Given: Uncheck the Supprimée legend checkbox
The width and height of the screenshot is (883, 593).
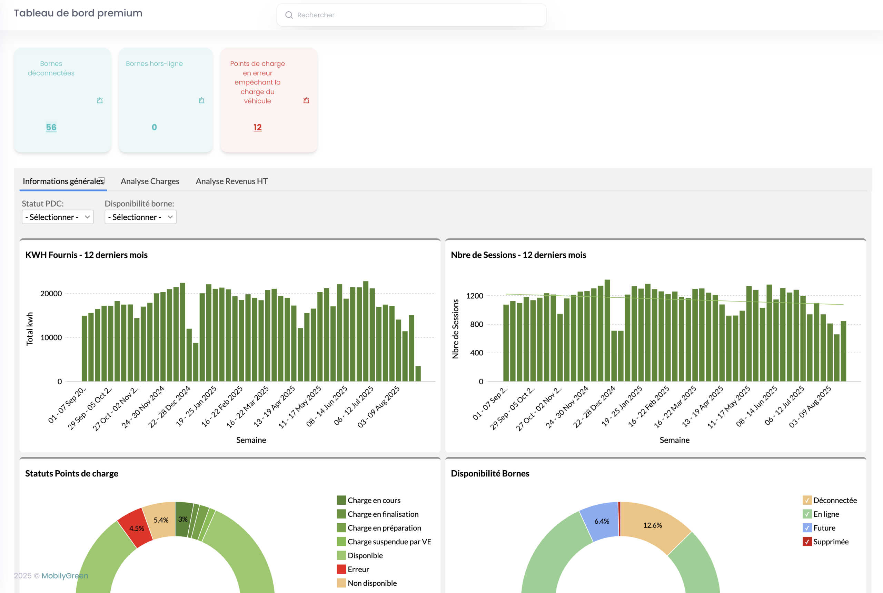Looking at the screenshot, I should point(807,542).
